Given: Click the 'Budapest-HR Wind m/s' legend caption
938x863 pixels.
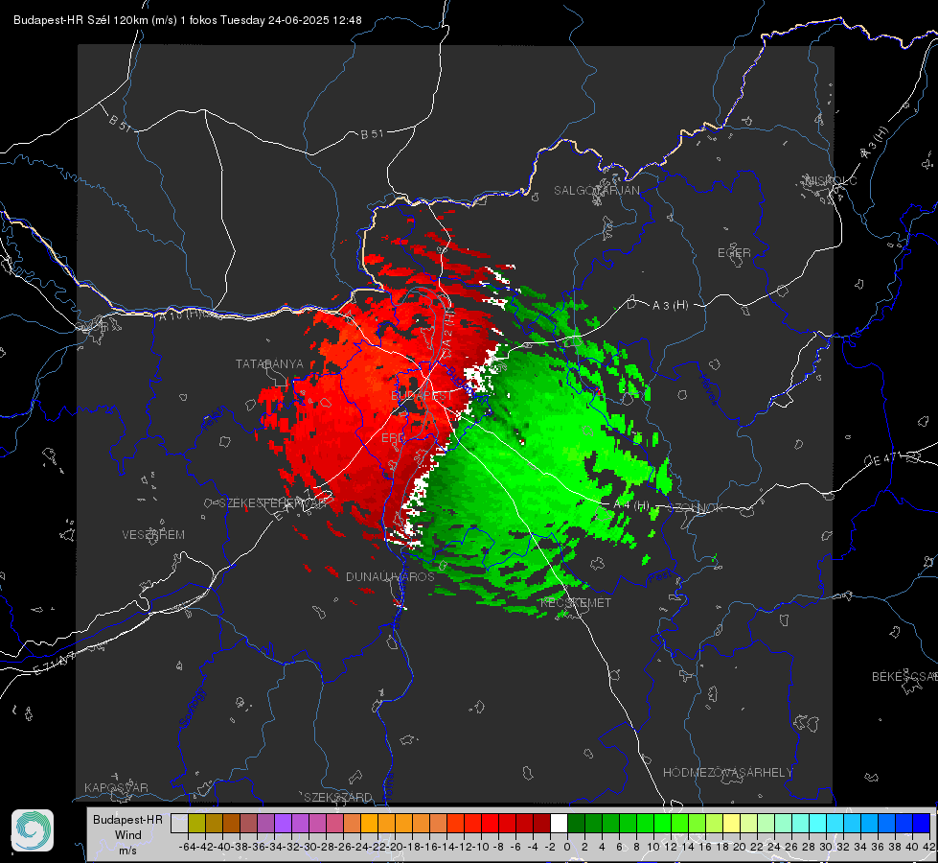Looking at the screenshot, I should 127,835.
